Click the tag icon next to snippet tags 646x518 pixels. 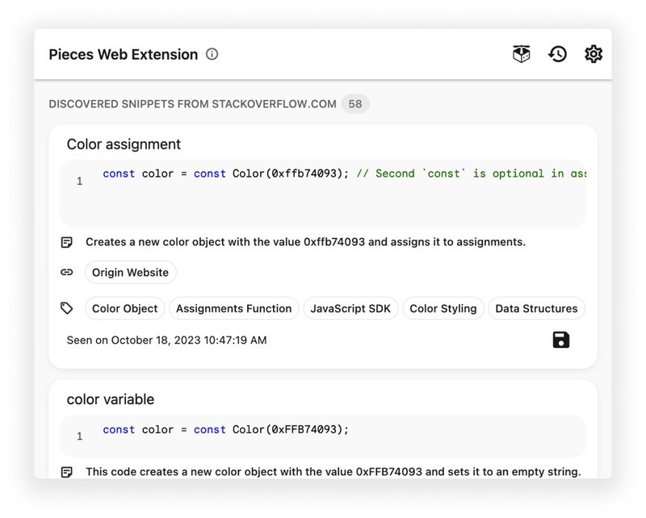tap(68, 308)
